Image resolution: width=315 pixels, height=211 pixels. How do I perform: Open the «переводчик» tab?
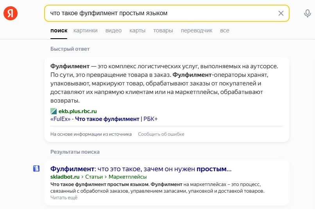197,30
